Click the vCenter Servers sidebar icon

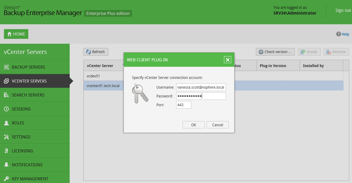pyautogui.click(x=6, y=81)
